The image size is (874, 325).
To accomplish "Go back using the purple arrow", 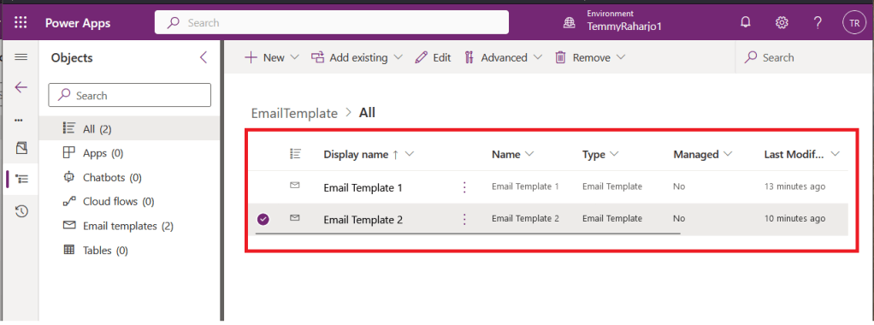I will coord(21,87).
